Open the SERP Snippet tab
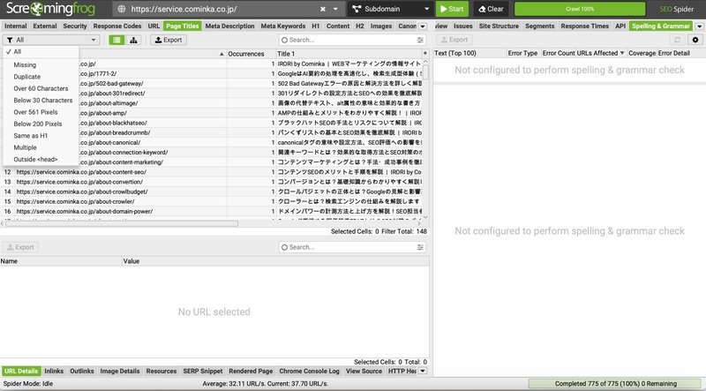Image resolution: width=706 pixels, height=391 pixels. click(x=202, y=372)
